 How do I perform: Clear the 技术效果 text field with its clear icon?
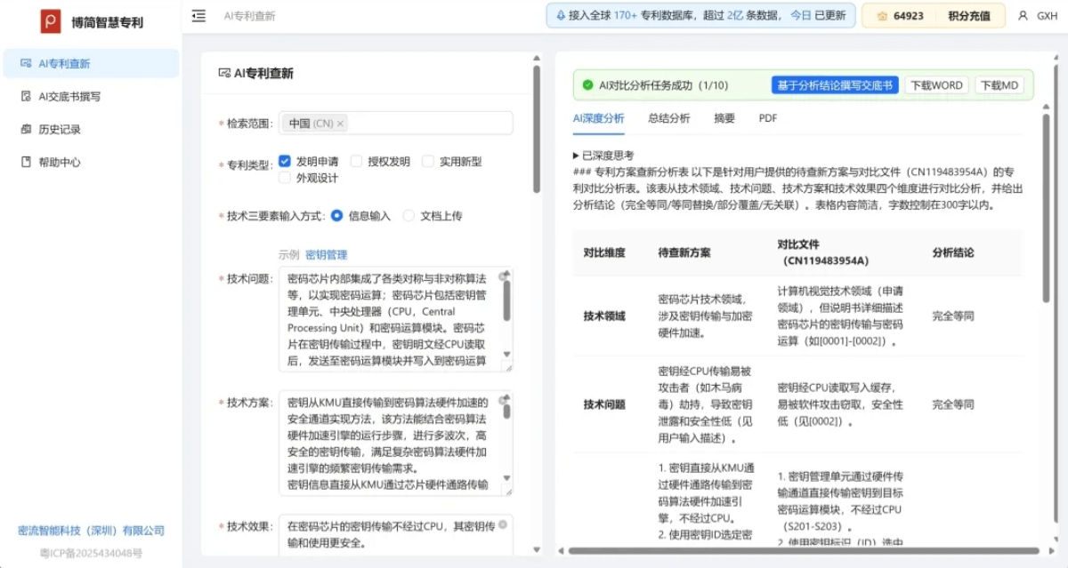click(x=503, y=524)
